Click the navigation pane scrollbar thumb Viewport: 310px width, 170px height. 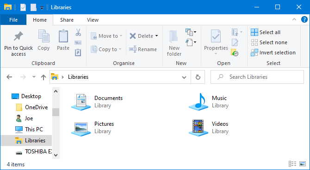pos(56,112)
